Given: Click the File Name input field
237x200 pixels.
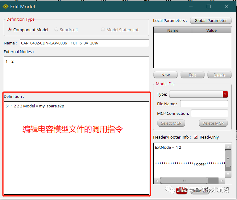Looking at the screenshot, I should (x=204, y=104).
